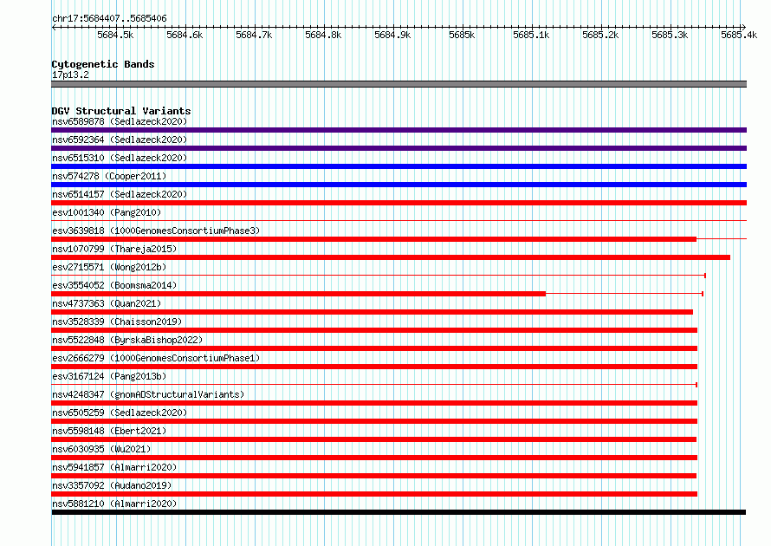Click the 5685.3k ruler tick label
Viewport: 771px width, 546px height.
(x=670, y=35)
